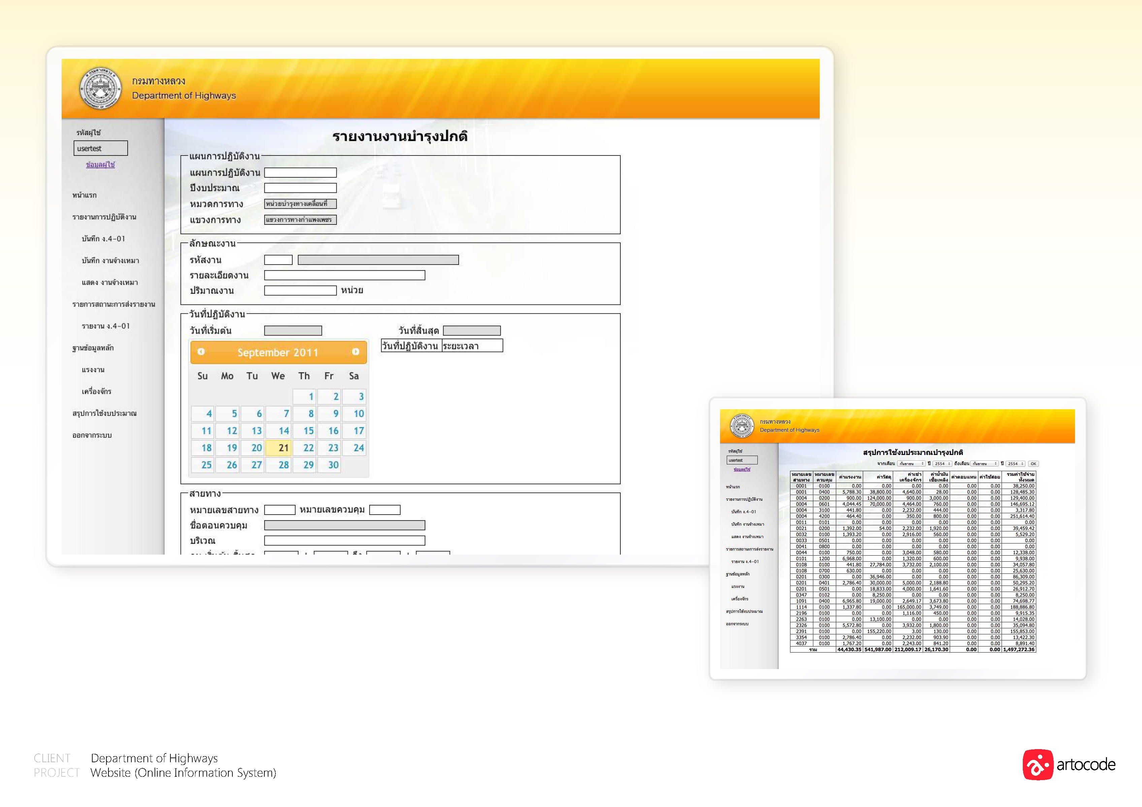Pick day 1 in the calendar
Screen dimensions: 1142x807
click(304, 396)
